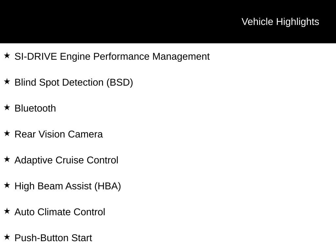
Task: Click the Push-Button Start text
Action: (x=53, y=238)
